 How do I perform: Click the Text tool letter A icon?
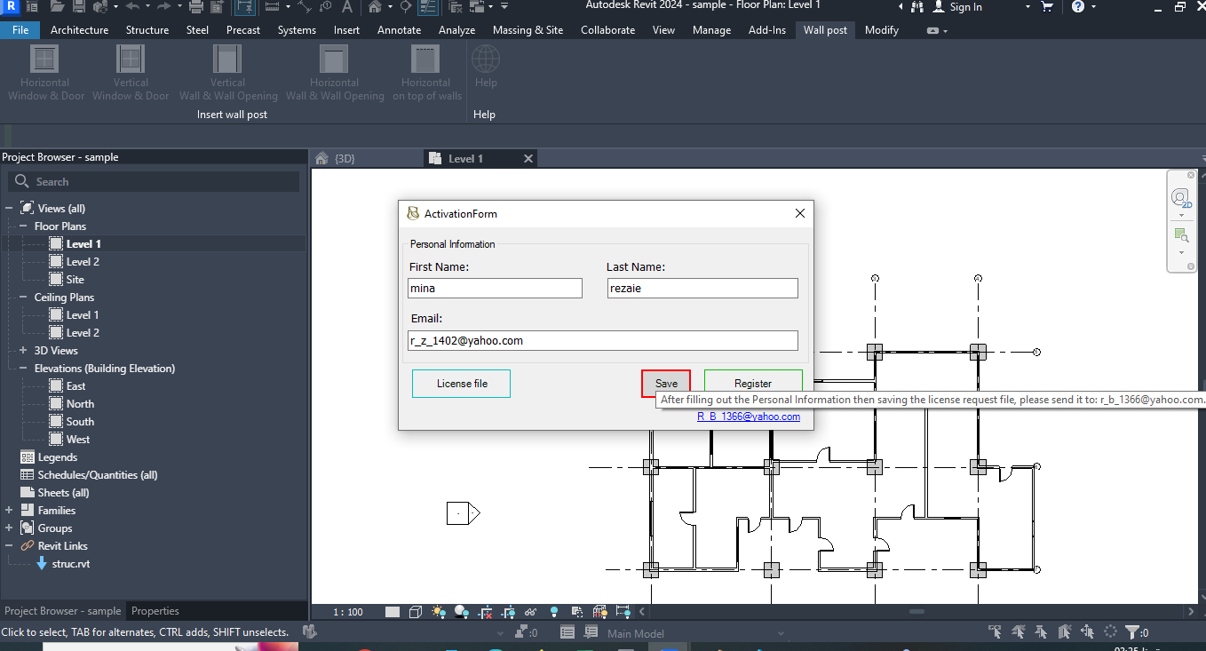[x=345, y=7]
